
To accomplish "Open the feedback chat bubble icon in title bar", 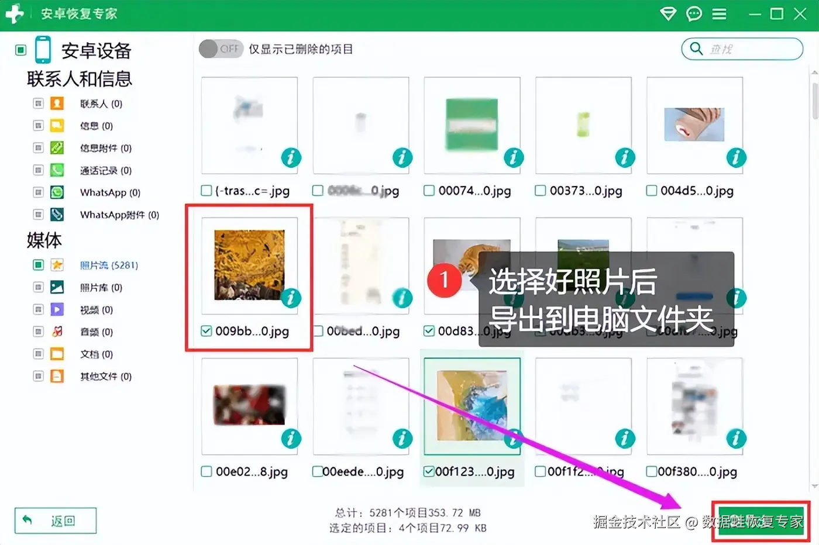I will point(694,13).
